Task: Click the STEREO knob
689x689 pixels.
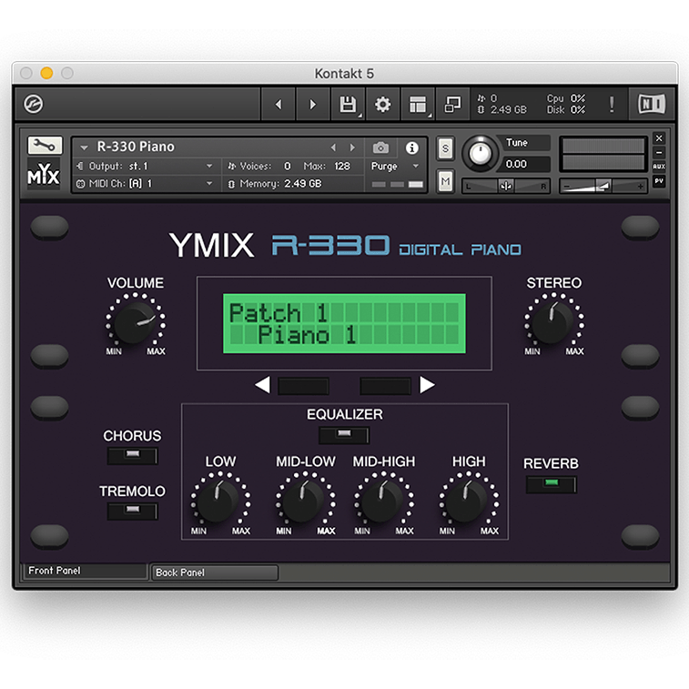Action: [552, 322]
